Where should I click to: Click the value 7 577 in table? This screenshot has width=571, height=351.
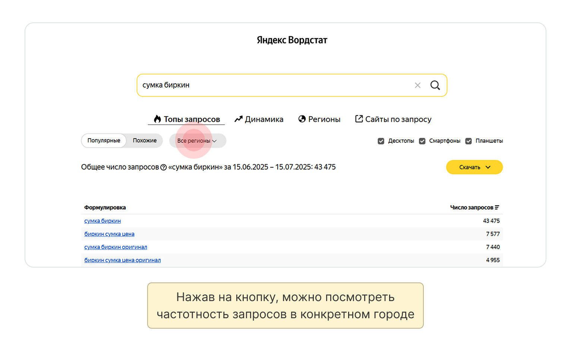(x=493, y=234)
